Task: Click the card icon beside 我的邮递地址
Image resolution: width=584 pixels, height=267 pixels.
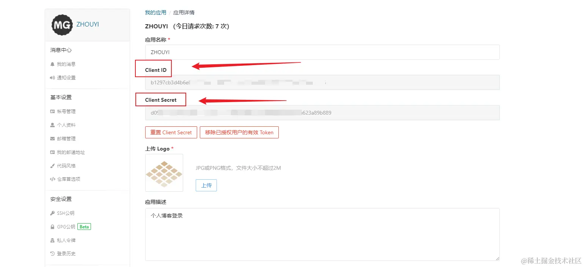Action: [52, 152]
